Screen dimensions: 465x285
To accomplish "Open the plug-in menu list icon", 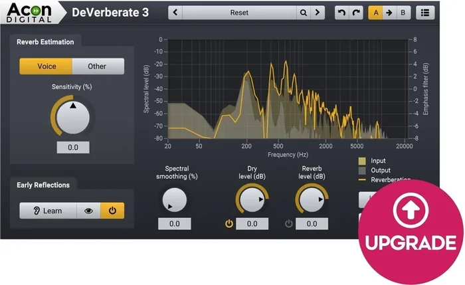I will (425, 13).
